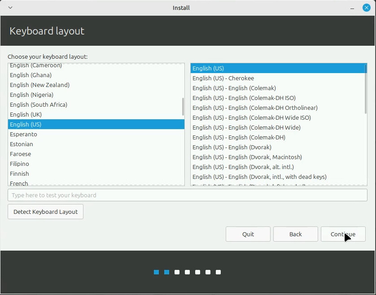Go back to the previous installer step

(x=295, y=234)
